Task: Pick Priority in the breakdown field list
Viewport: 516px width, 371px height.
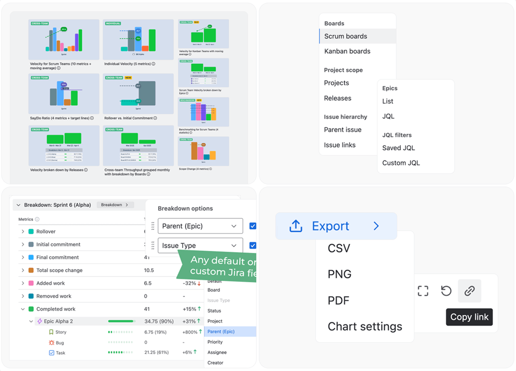Action: click(215, 342)
